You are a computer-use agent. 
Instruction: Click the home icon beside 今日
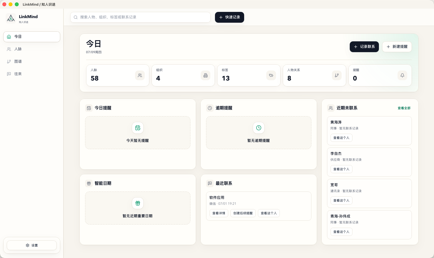pos(9,37)
